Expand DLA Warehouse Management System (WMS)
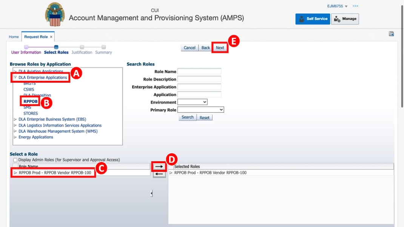Screen dimensions: 404x227 coord(15,131)
